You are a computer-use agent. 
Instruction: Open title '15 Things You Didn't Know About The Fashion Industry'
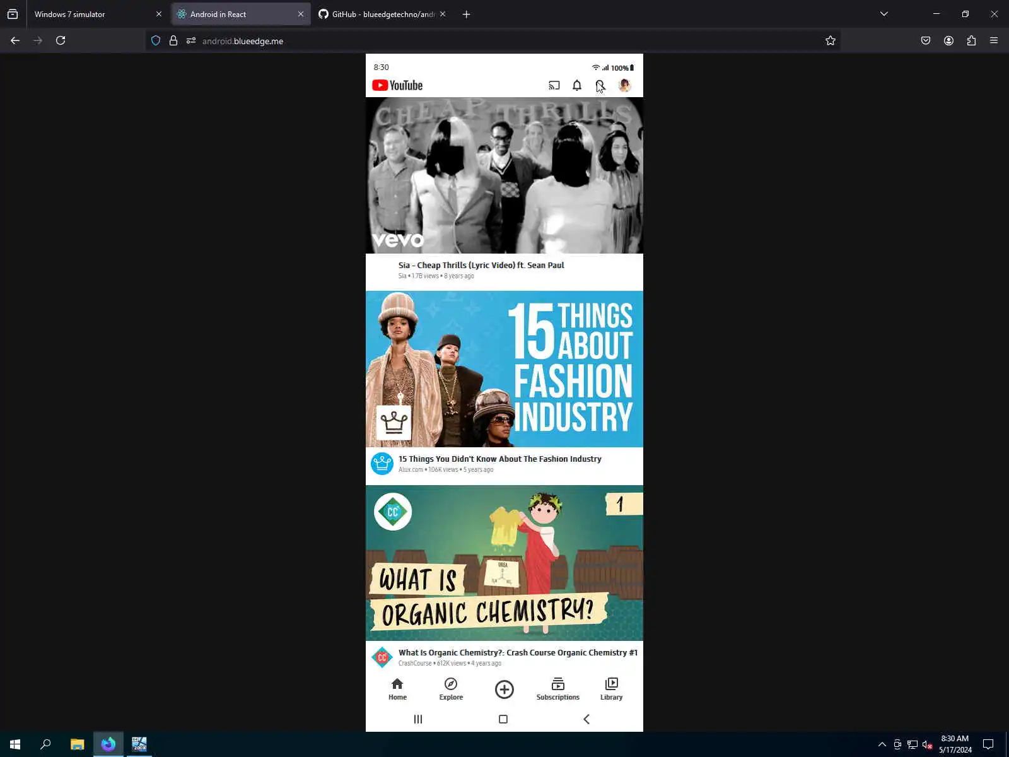pyautogui.click(x=500, y=459)
